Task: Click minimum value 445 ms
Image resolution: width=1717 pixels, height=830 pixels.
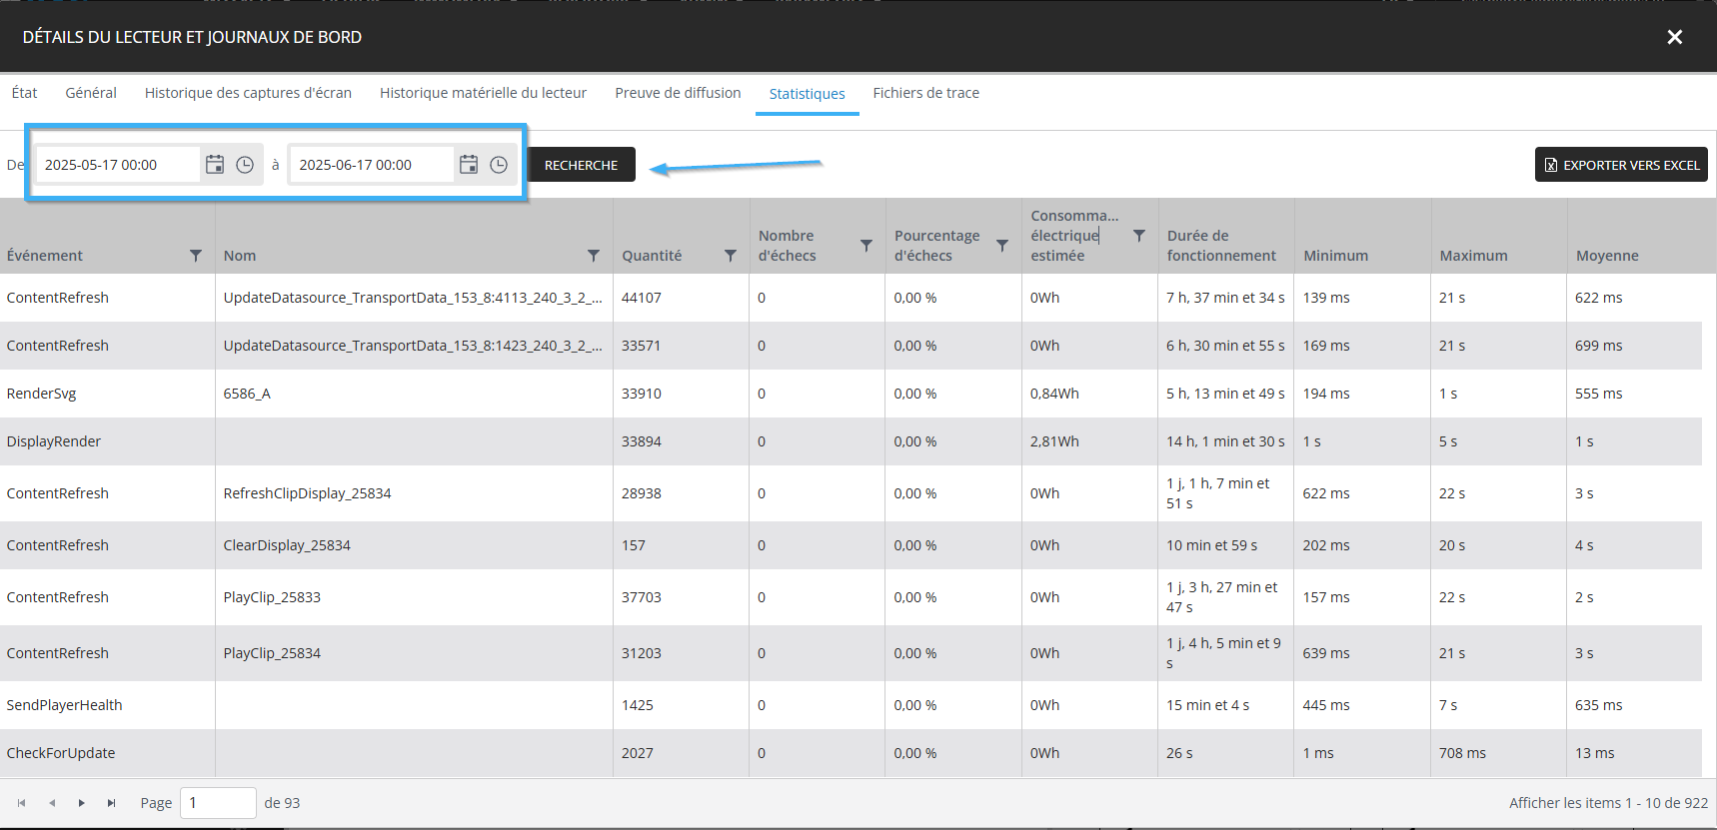Action: point(1326,705)
